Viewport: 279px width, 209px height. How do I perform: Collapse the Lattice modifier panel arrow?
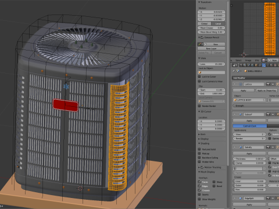[x=235, y=84]
